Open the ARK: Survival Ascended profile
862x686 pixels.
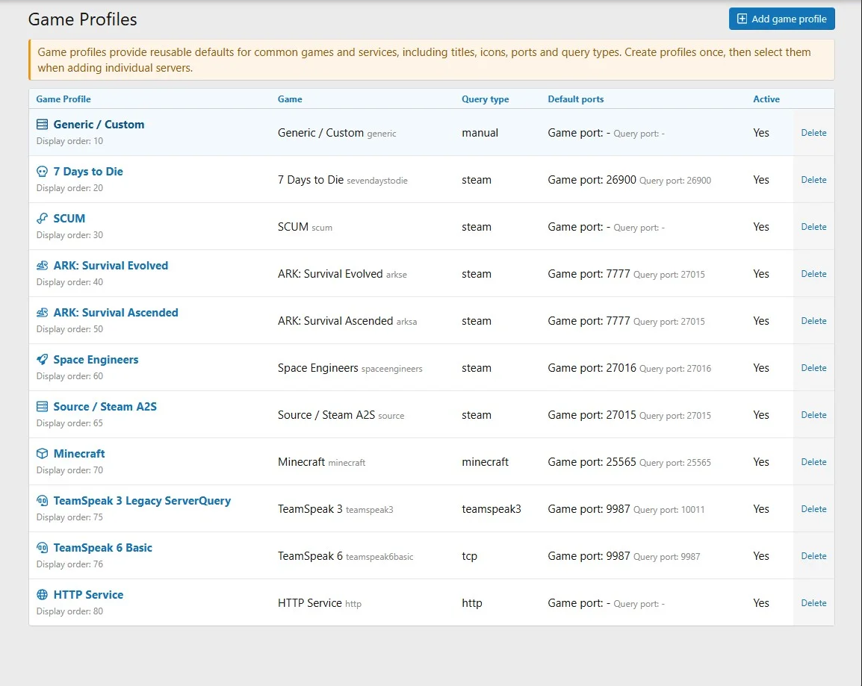click(116, 313)
